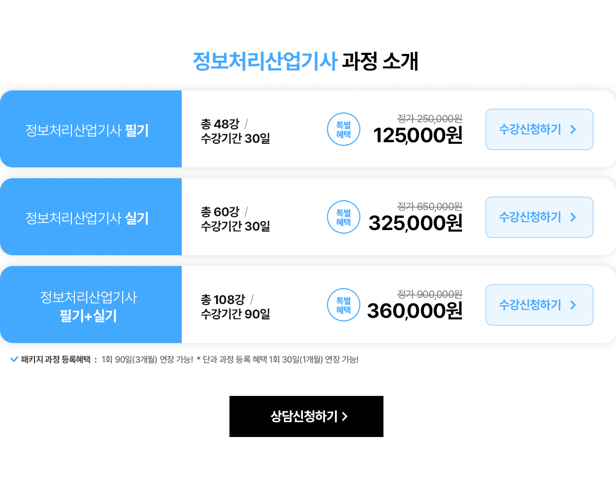Click 특별혜택 badge in 실기 row
The width and height of the screenshot is (616, 494).
coord(343,217)
